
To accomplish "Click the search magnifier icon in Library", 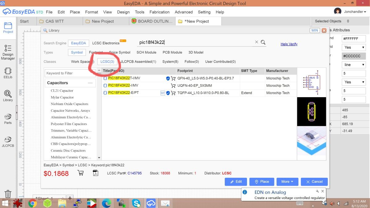I will pyautogui.click(x=263, y=42).
